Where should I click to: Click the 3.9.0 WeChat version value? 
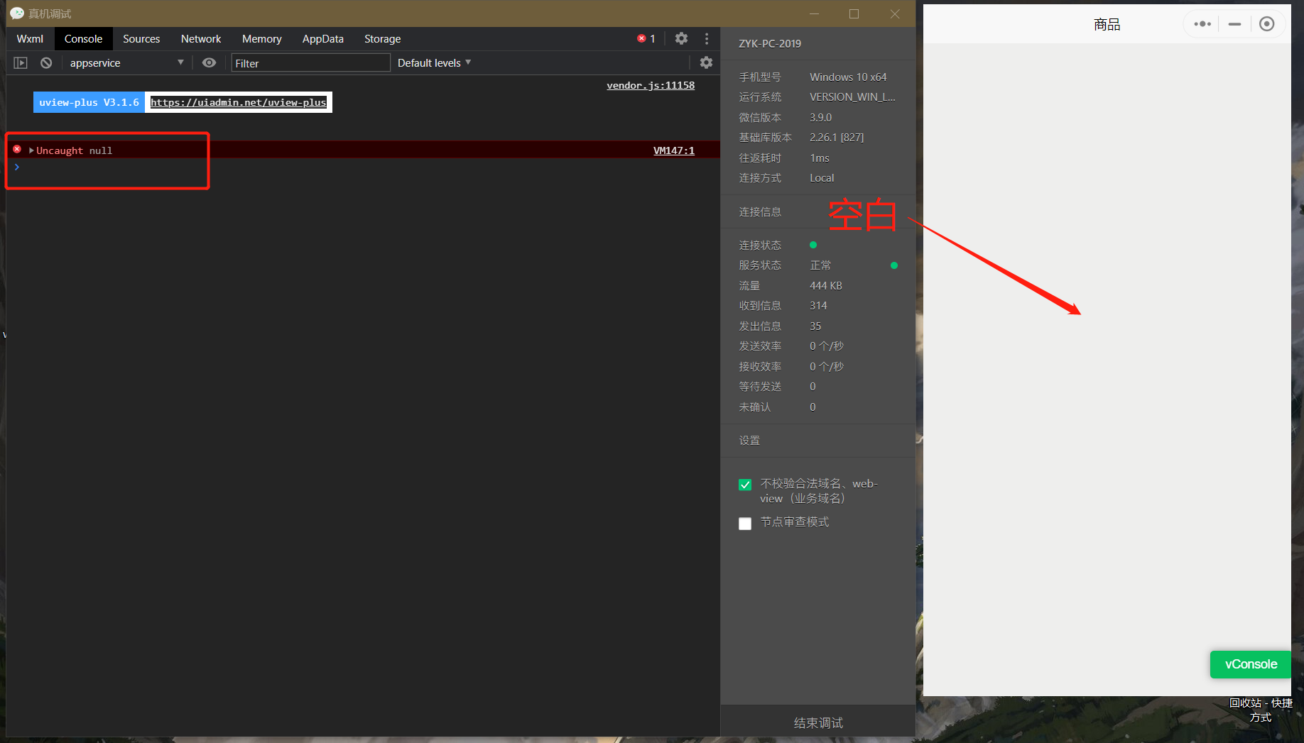coord(820,117)
